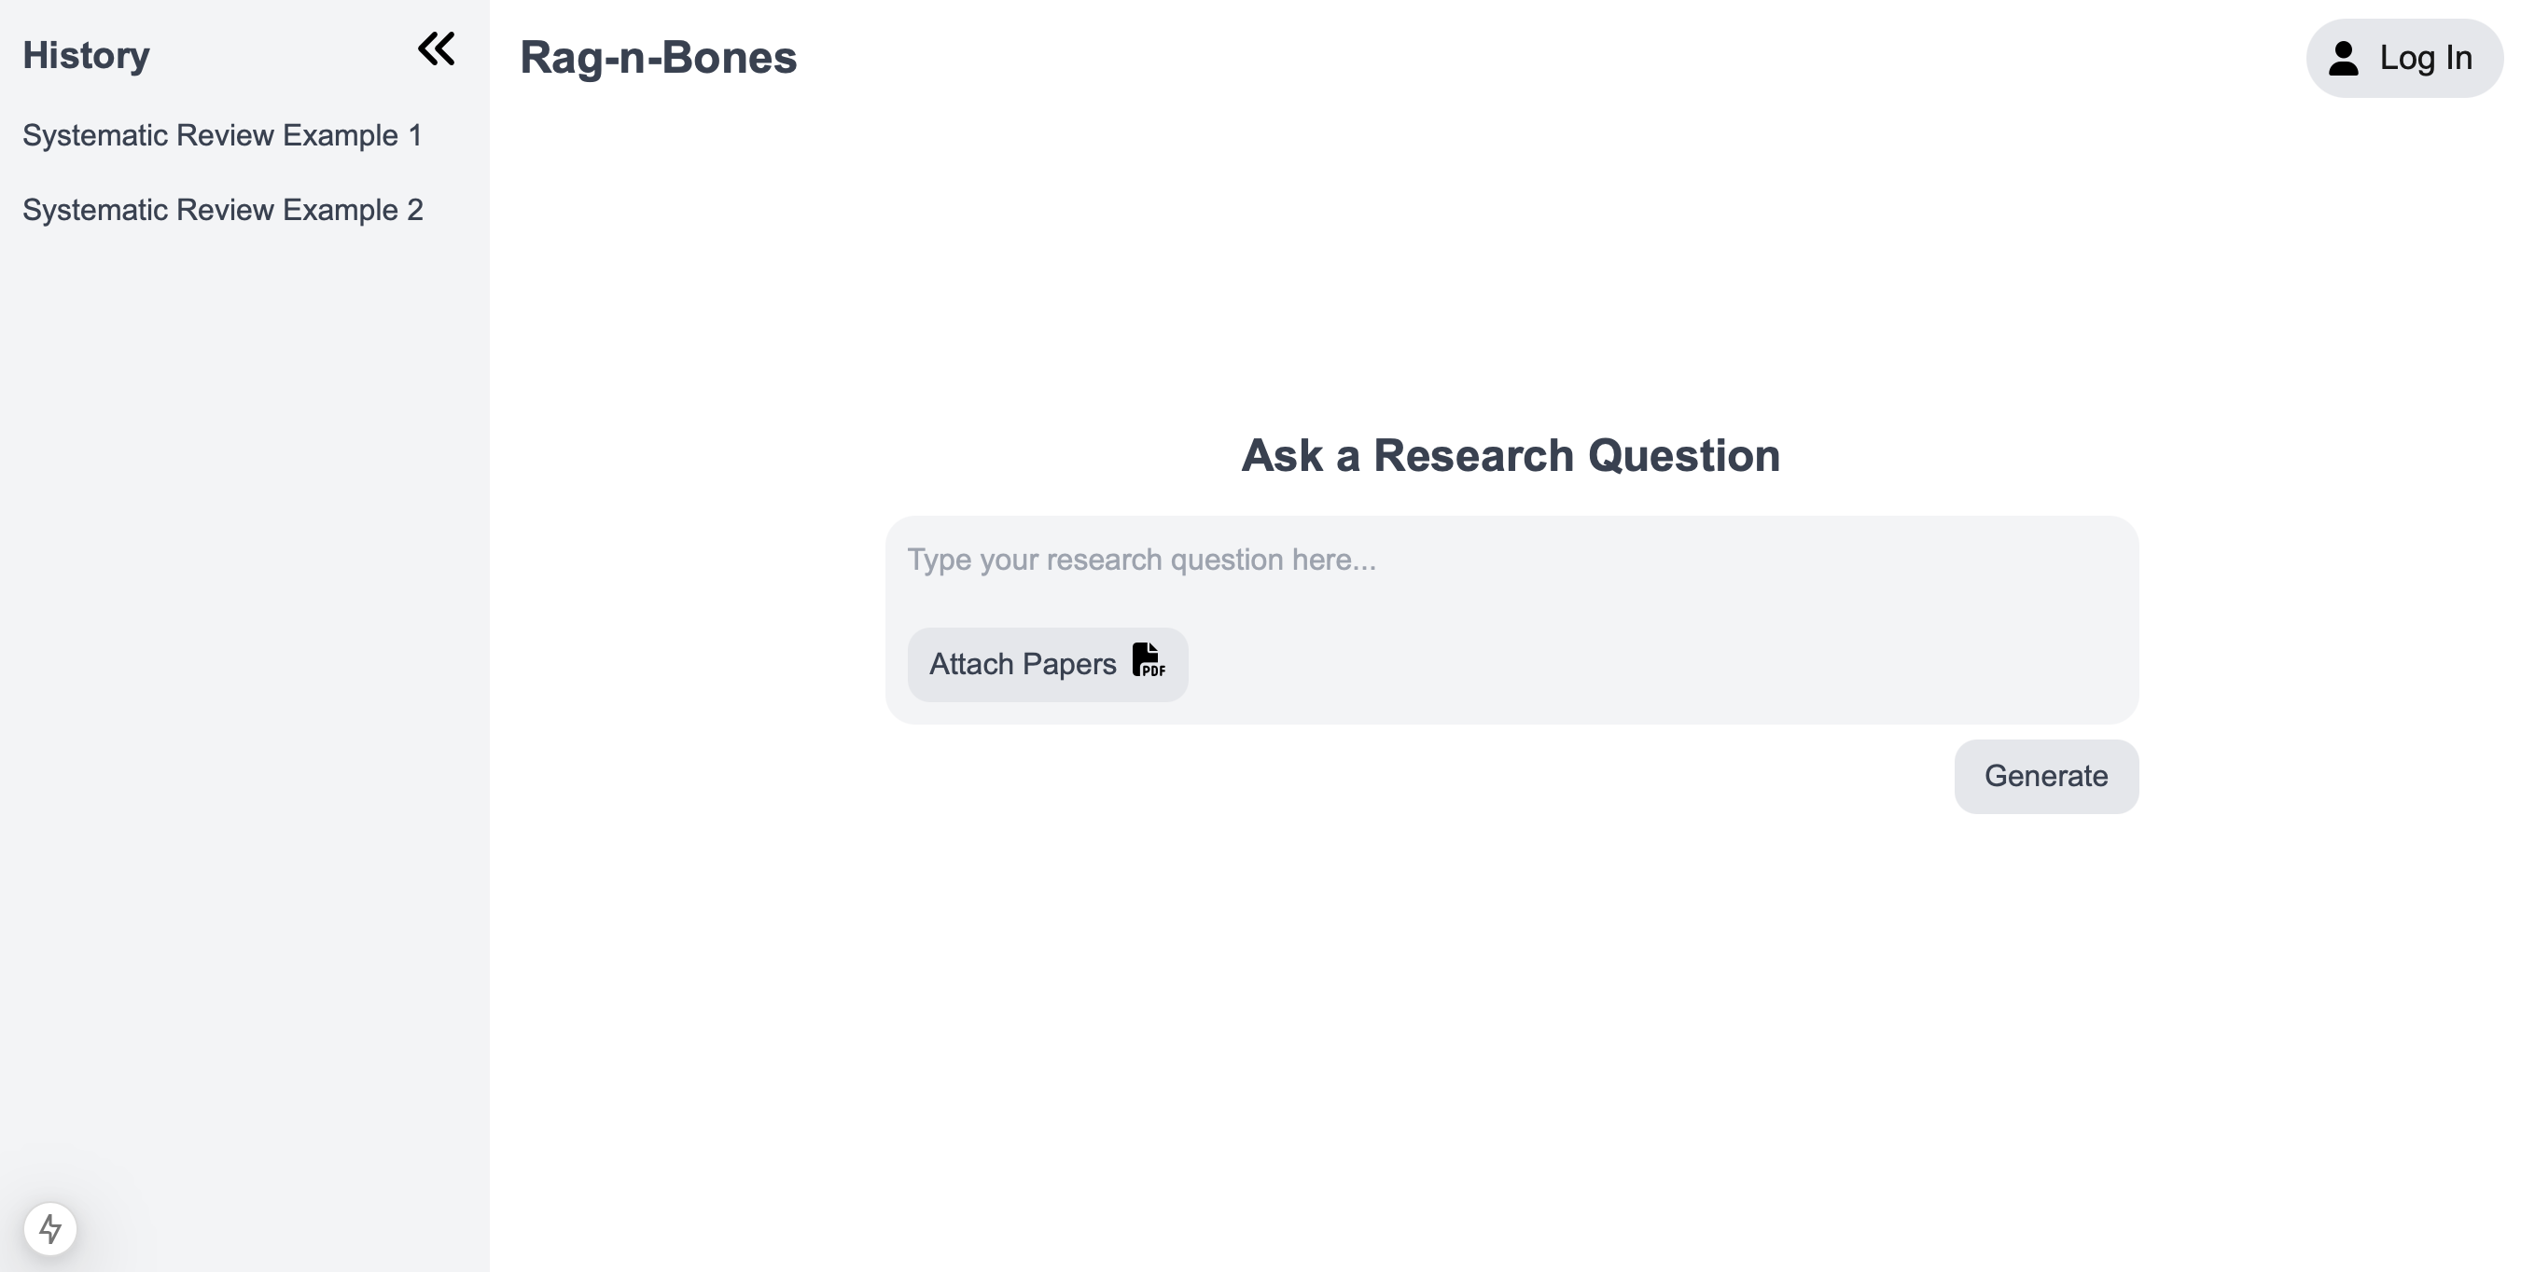Open the lightning bolt dev tools icon
Viewport: 2521px width, 1272px height.
[x=49, y=1228]
